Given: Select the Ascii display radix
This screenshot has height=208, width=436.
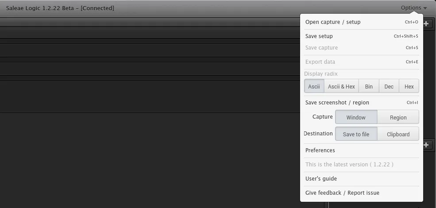Looking at the screenshot, I should point(314,86).
